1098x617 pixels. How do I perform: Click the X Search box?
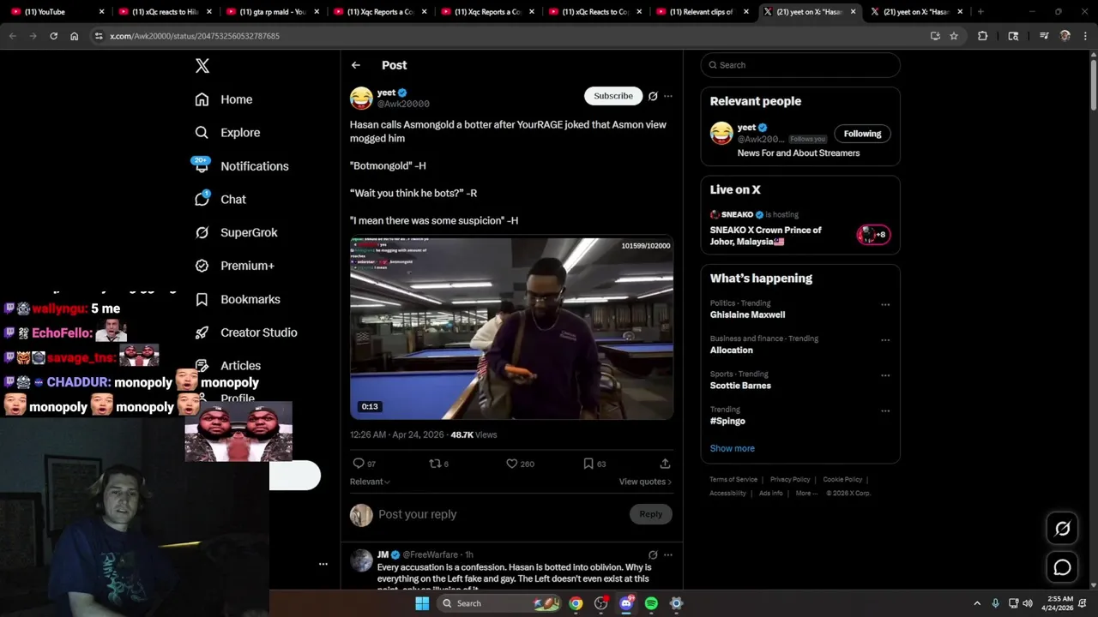pyautogui.click(x=800, y=65)
